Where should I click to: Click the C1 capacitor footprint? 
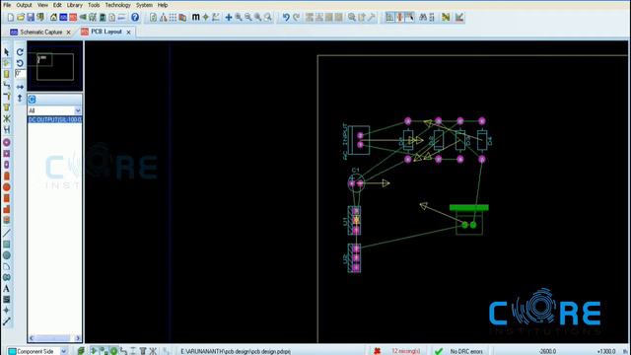click(356, 183)
